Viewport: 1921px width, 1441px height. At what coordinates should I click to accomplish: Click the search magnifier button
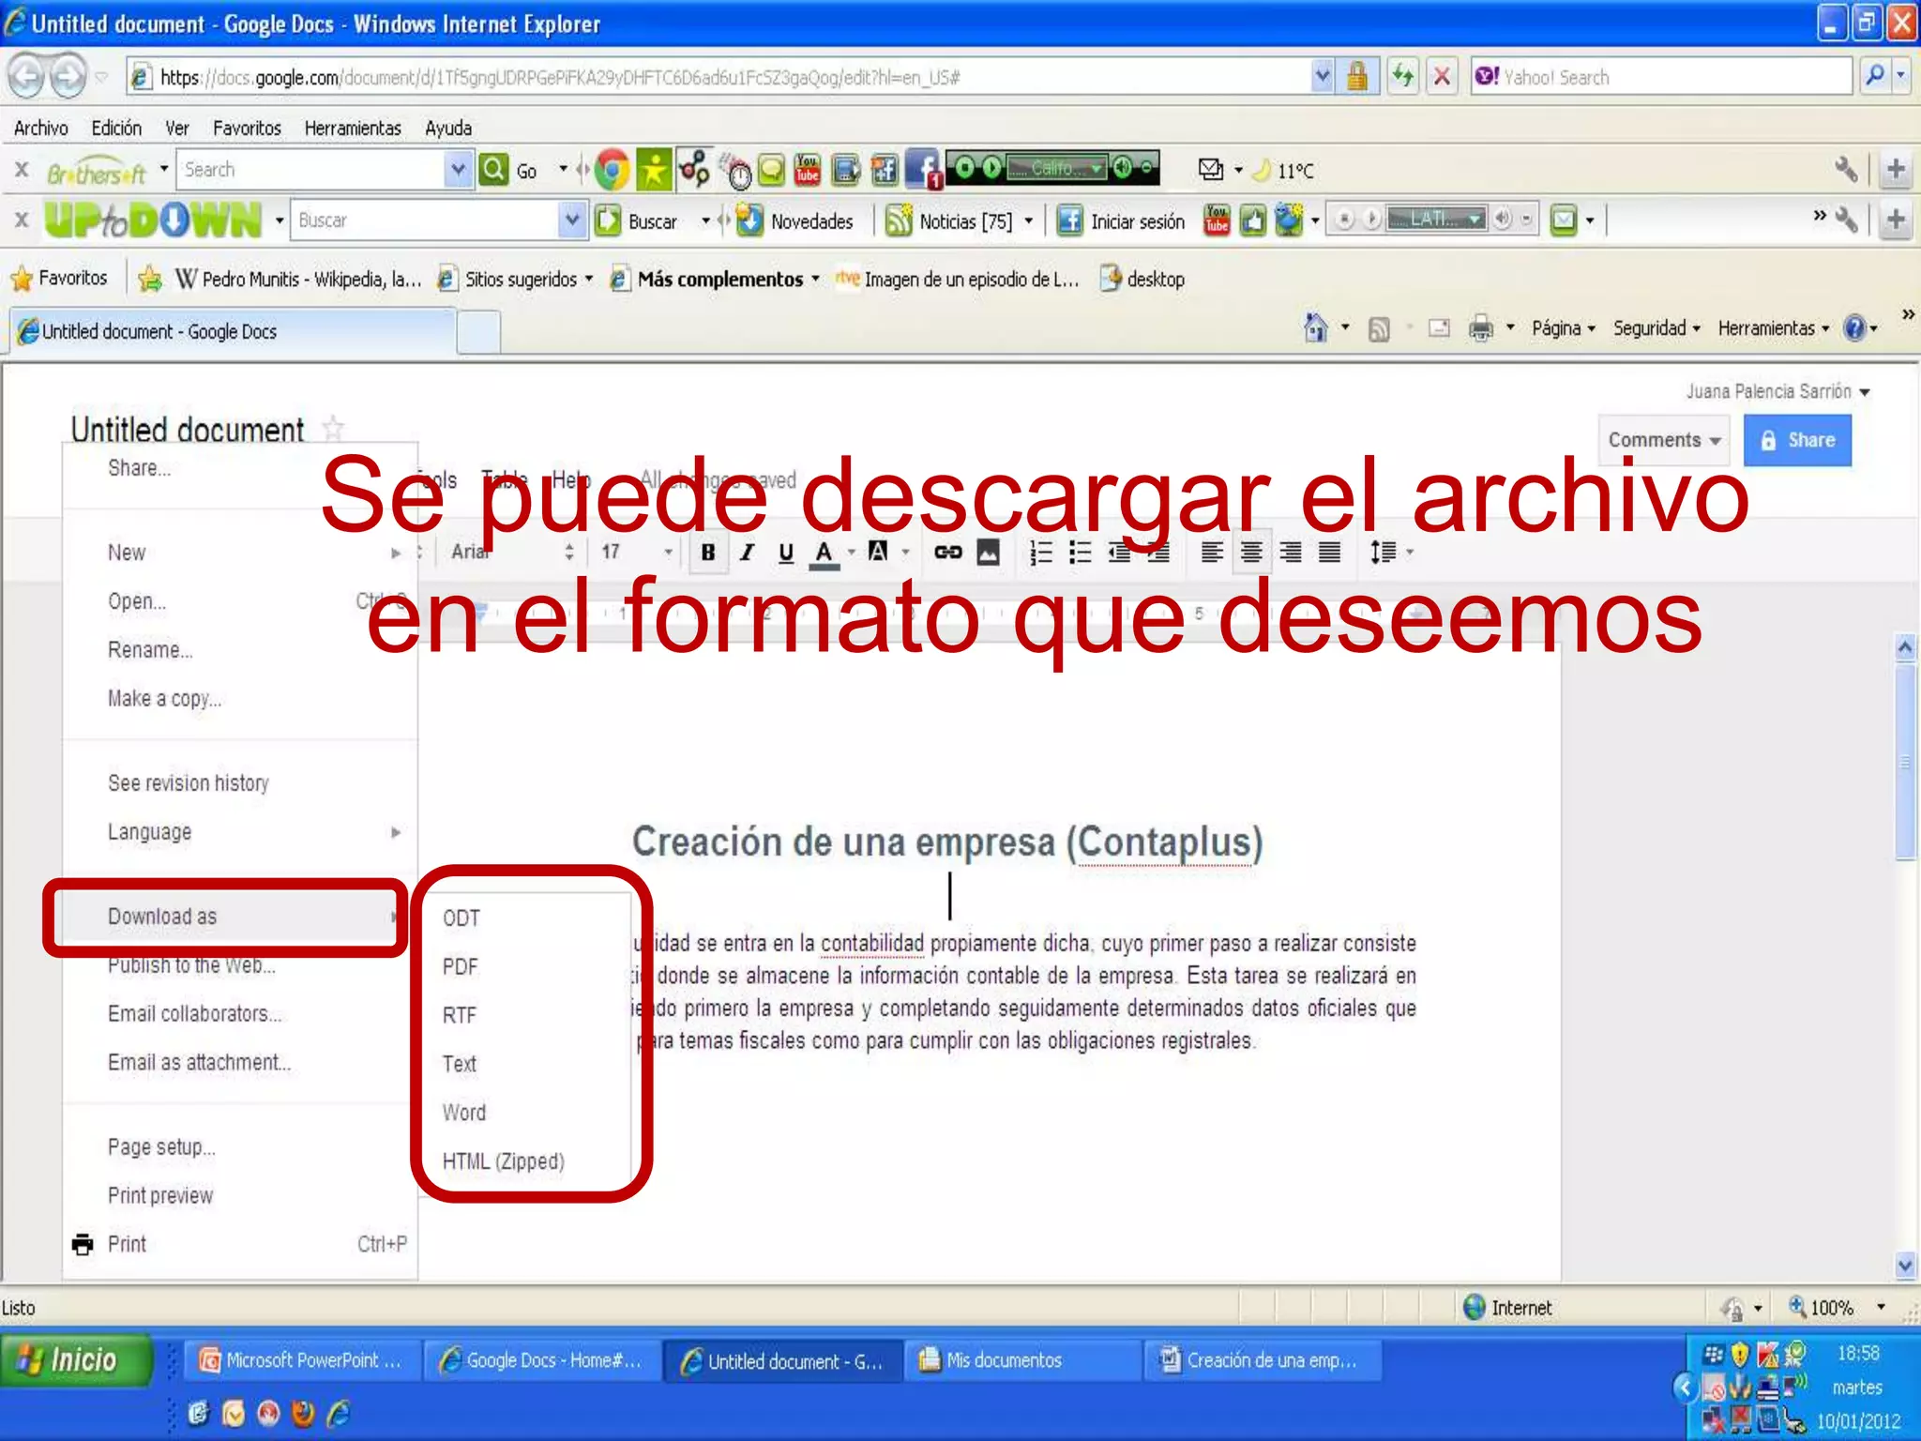click(x=1874, y=76)
